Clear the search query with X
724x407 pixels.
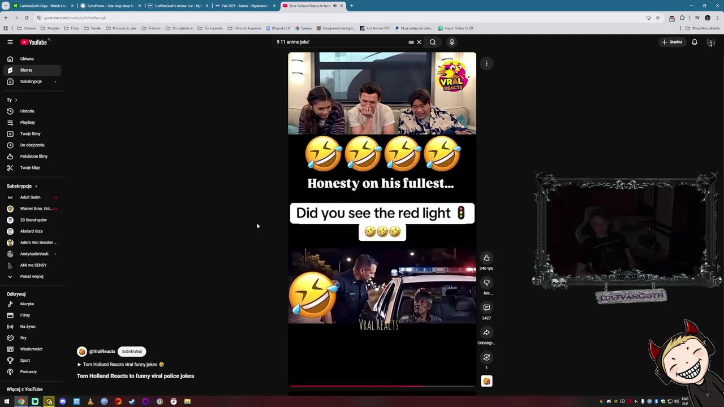(x=419, y=42)
